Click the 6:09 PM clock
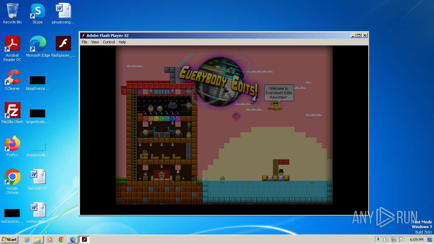Screen dimensions: 434x244 [x=416, y=240]
